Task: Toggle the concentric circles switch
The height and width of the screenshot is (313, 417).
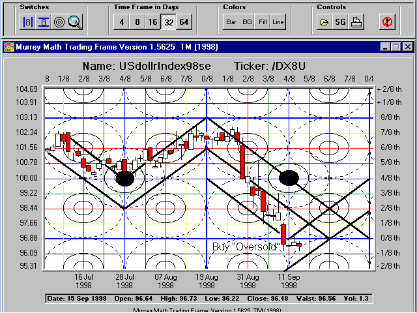Action: 59,22
